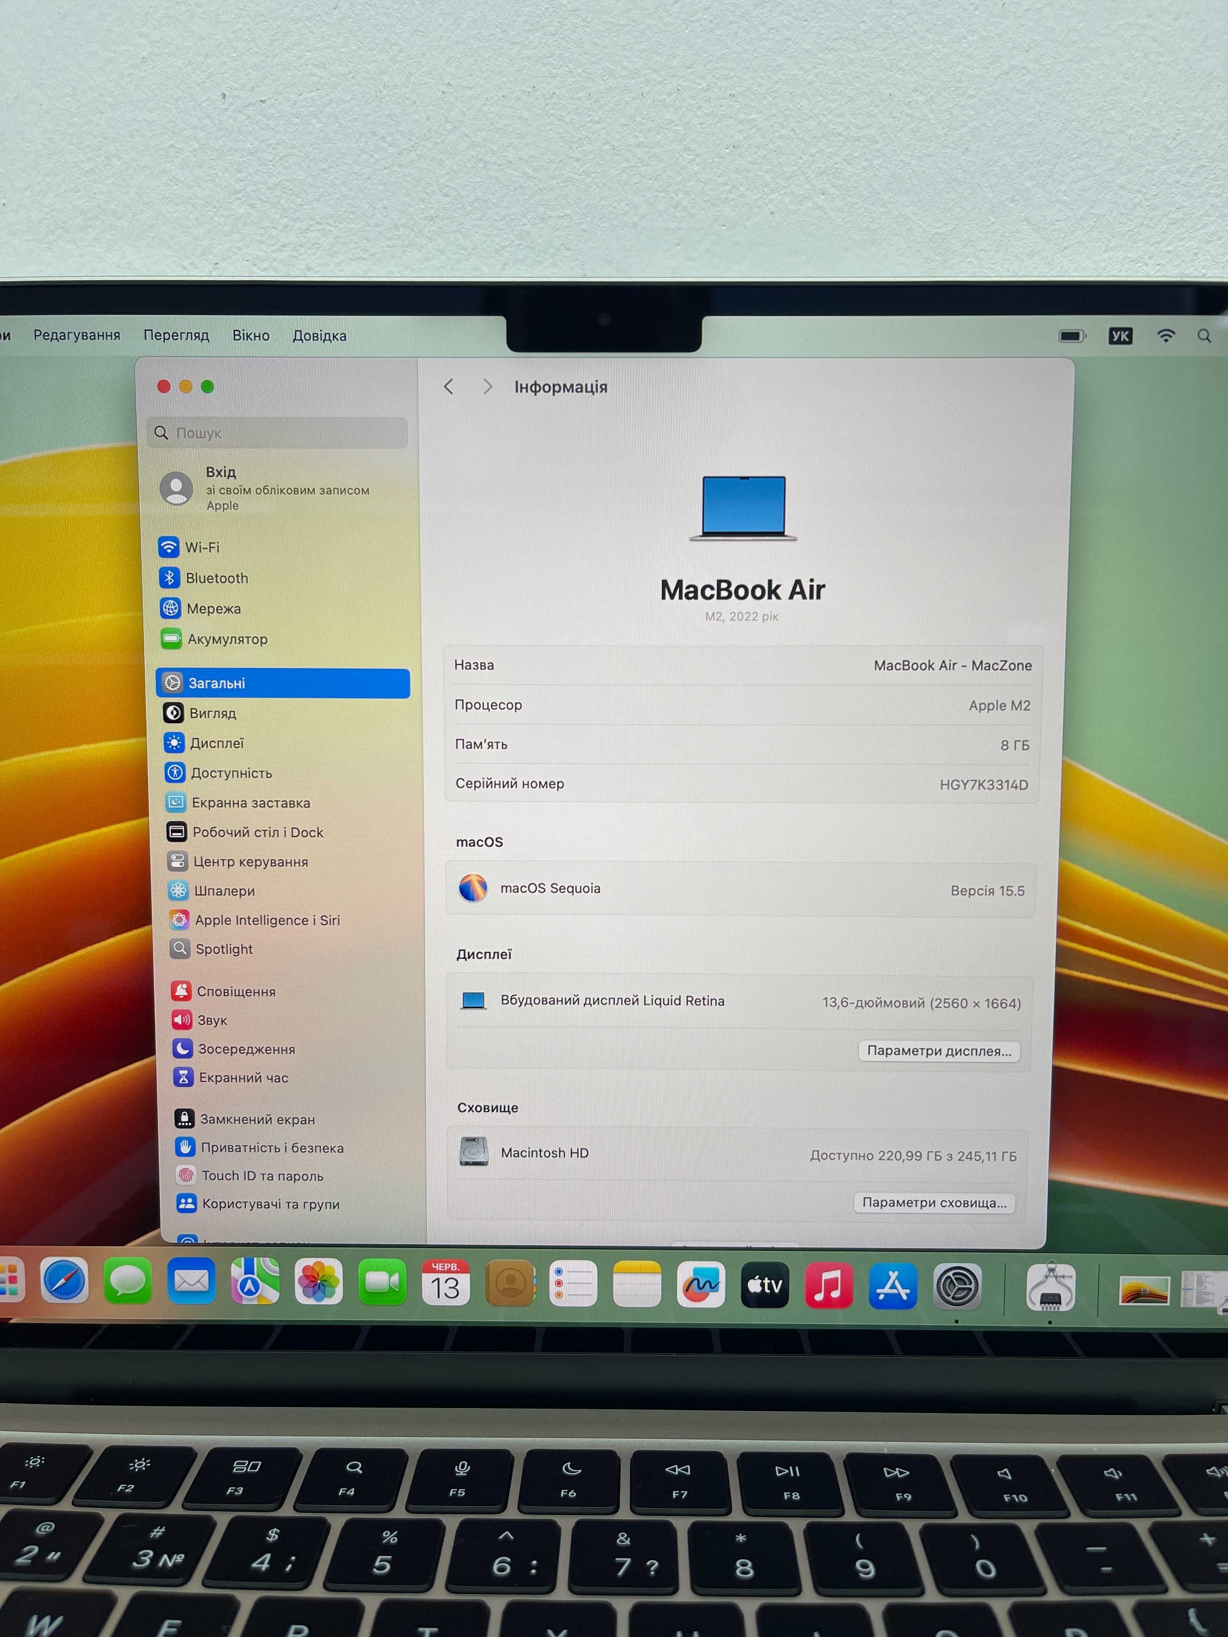Click battery status in menu bar

[1072, 336]
